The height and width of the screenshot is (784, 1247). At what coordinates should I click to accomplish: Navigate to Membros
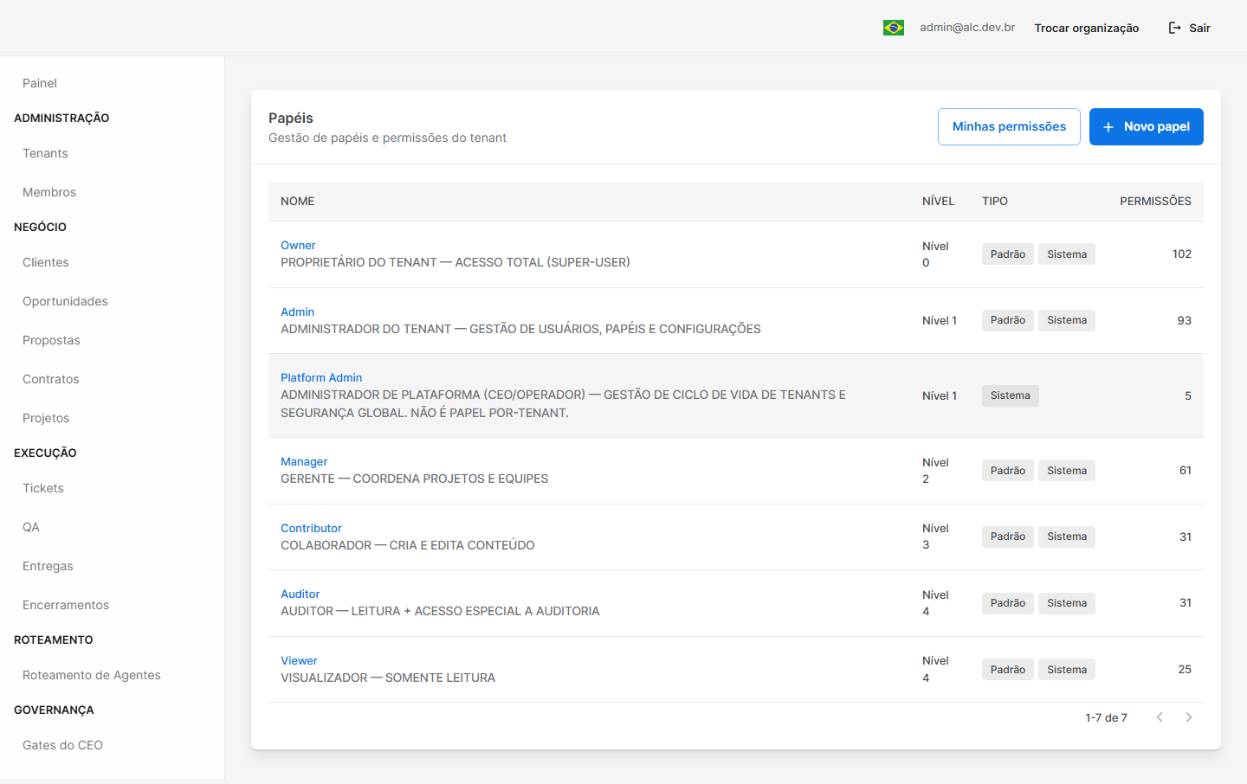coord(49,192)
